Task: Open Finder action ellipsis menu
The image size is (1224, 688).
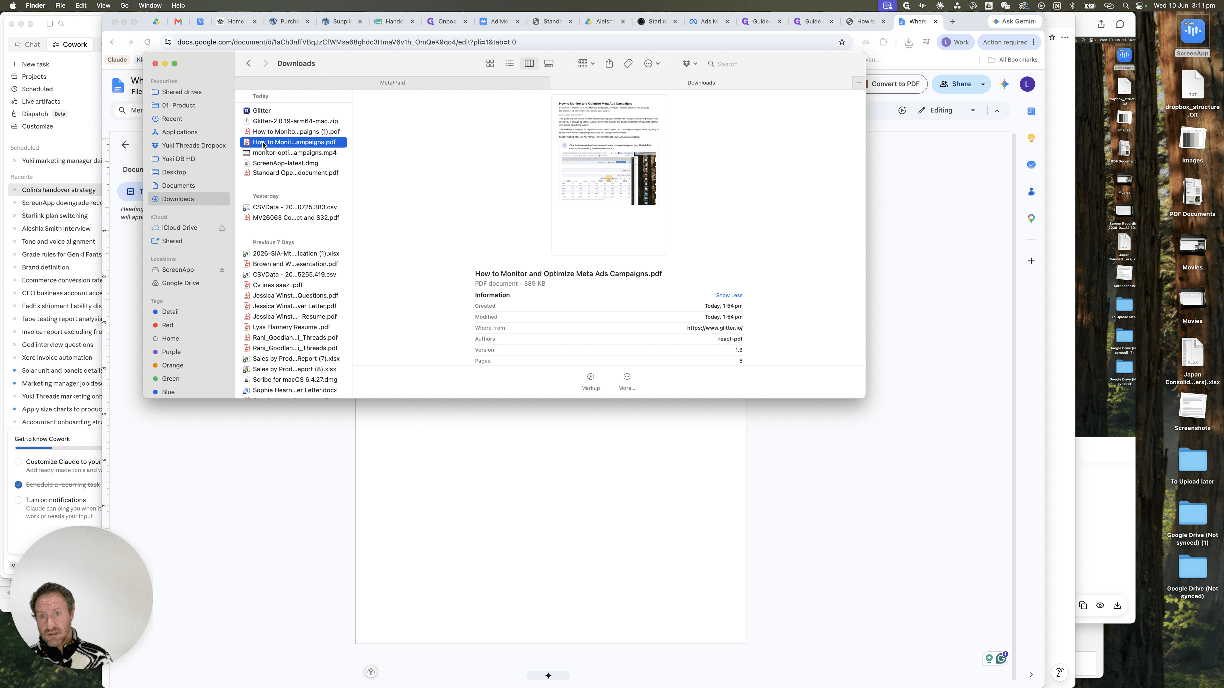Action: tap(652, 64)
